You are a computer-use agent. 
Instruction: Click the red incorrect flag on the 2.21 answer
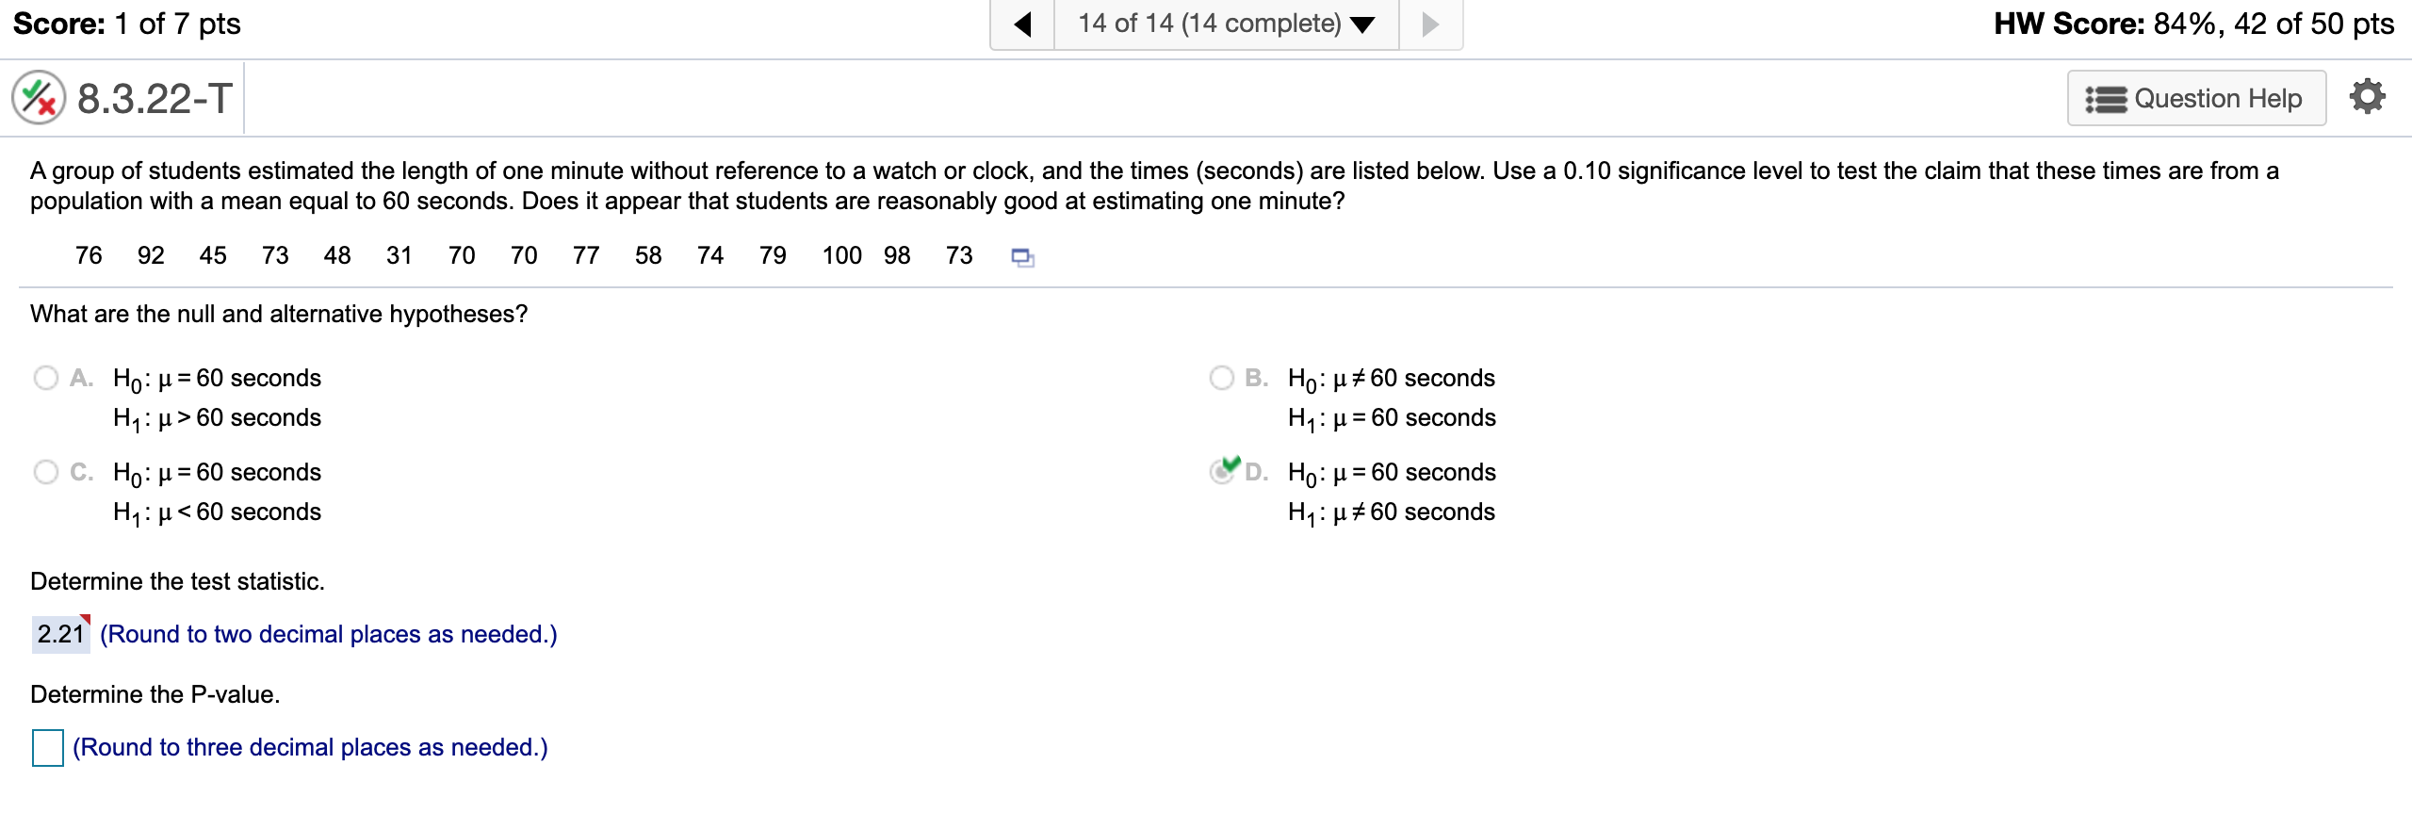86,620
